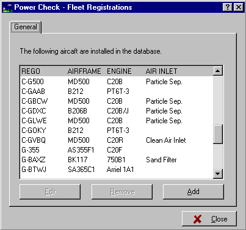Click the Clean Air Inlet cell

[x=166, y=140]
